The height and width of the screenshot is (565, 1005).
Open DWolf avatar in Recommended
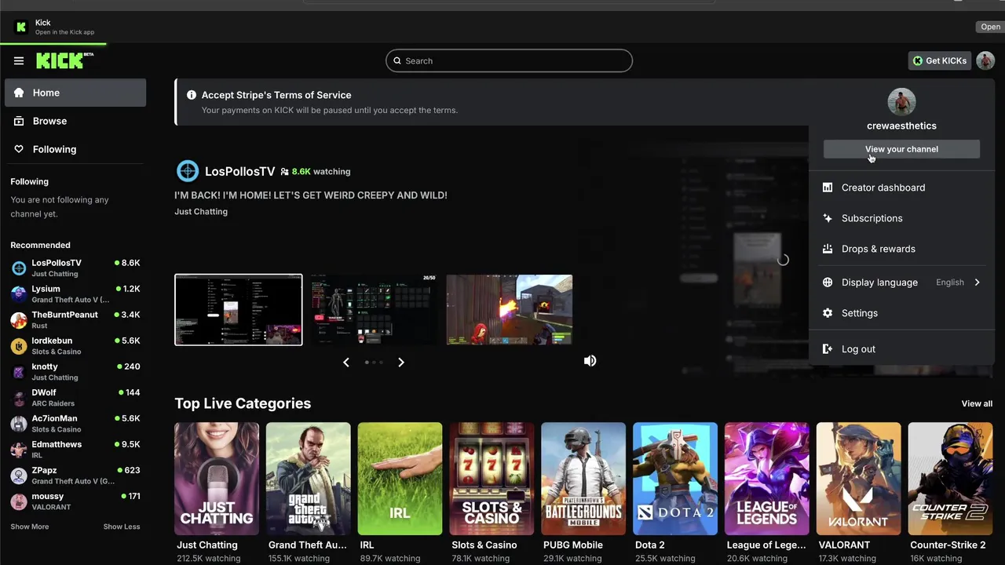click(19, 398)
